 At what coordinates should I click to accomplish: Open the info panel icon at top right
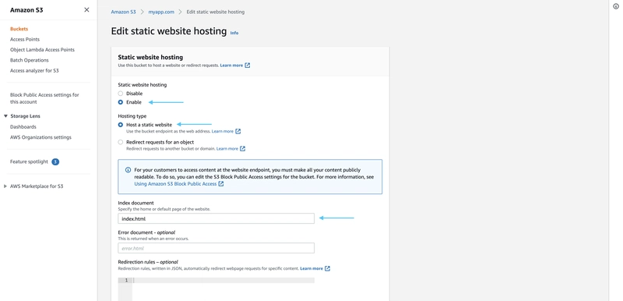(x=616, y=6)
